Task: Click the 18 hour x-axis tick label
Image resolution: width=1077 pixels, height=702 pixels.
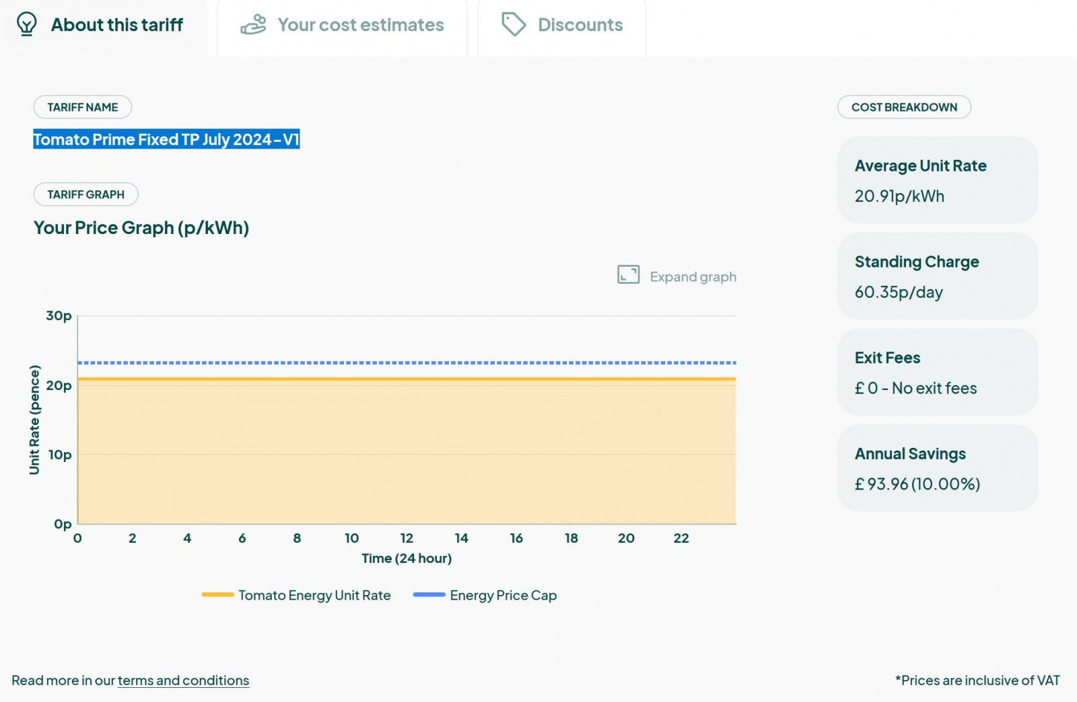Action: [x=571, y=538]
